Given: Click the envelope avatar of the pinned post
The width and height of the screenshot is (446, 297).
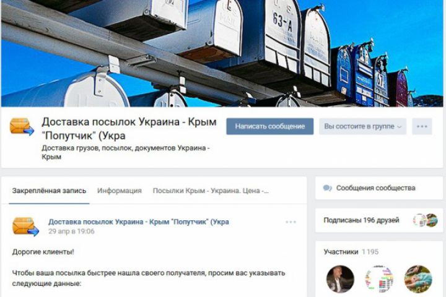Looking at the screenshot, I should pyautogui.click(x=25, y=226).
